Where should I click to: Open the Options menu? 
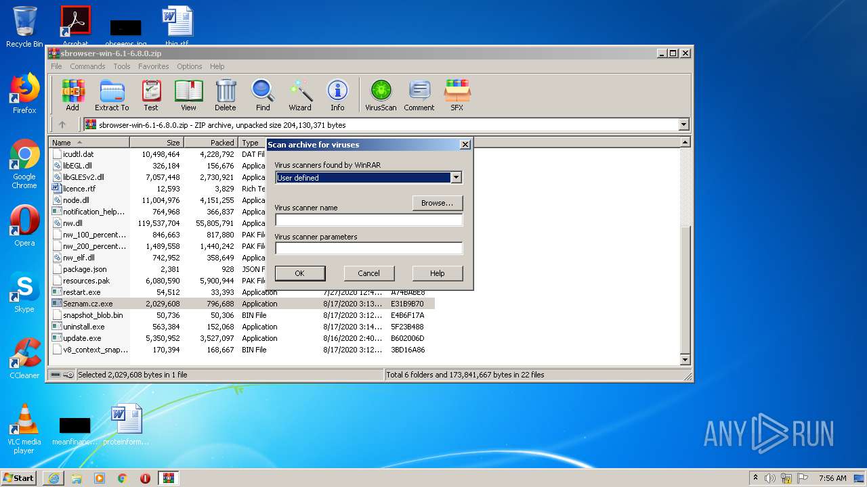pos(190,66)
